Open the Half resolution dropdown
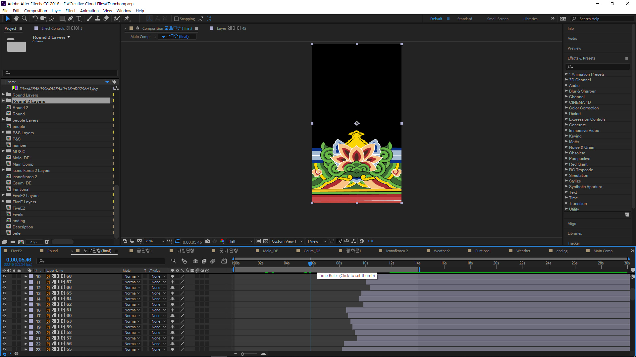The image size is (636, 357). coord(240,241)
